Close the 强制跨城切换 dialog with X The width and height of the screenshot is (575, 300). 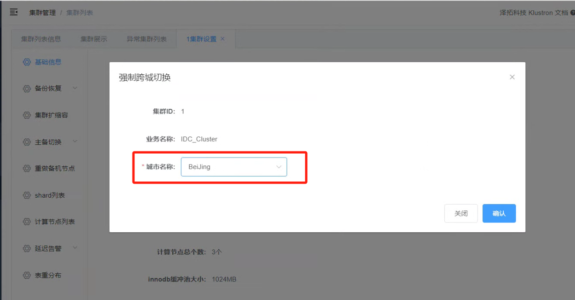pyautogui.click(x=512, y=77)
